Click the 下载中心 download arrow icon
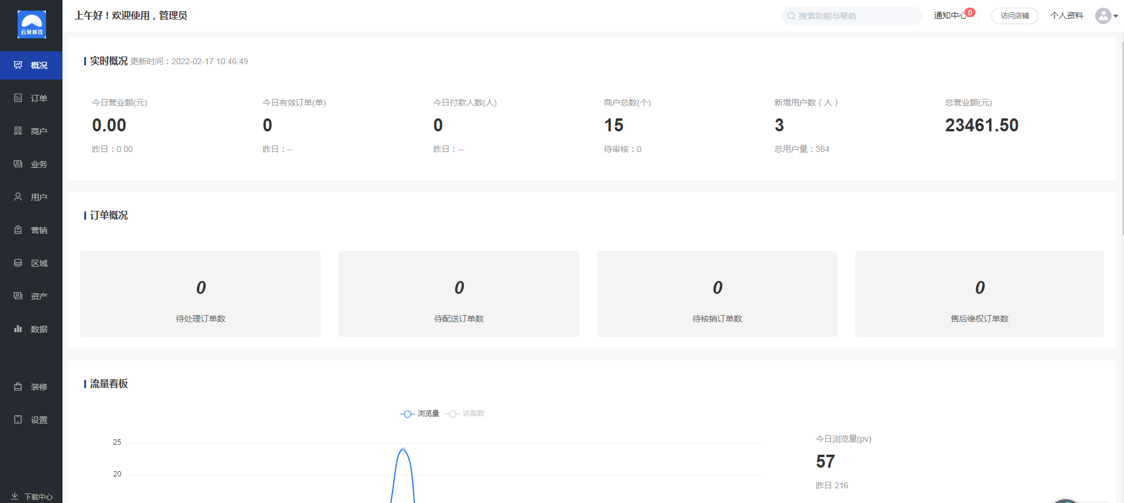 [x=15, y=497]
